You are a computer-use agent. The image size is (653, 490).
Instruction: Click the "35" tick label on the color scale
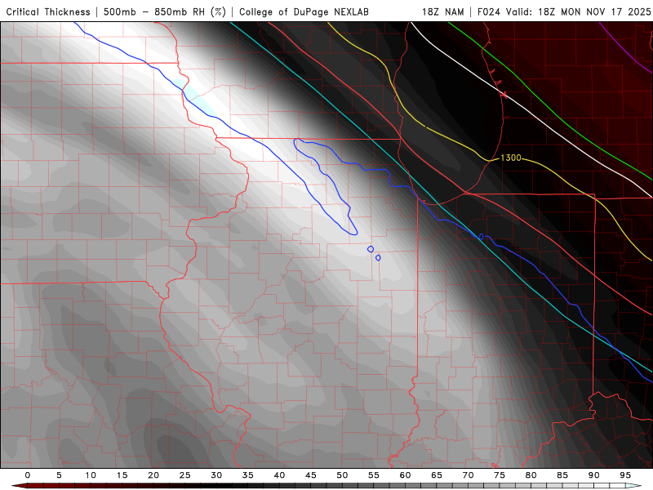[248, 475]
